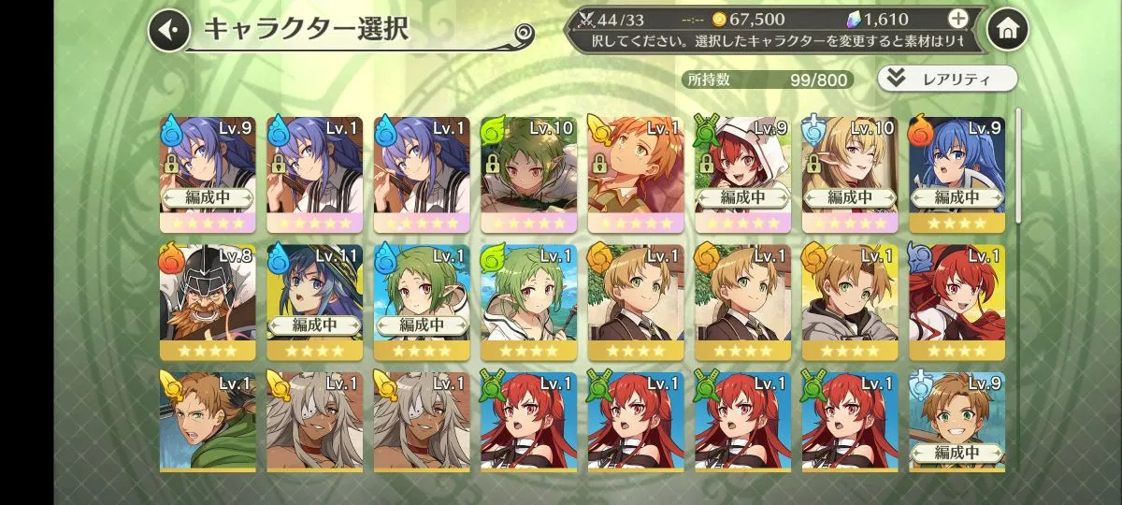Screen dimensions: 1122x505
Task: Open the home screen via house icon
Action: [1008, 30]
